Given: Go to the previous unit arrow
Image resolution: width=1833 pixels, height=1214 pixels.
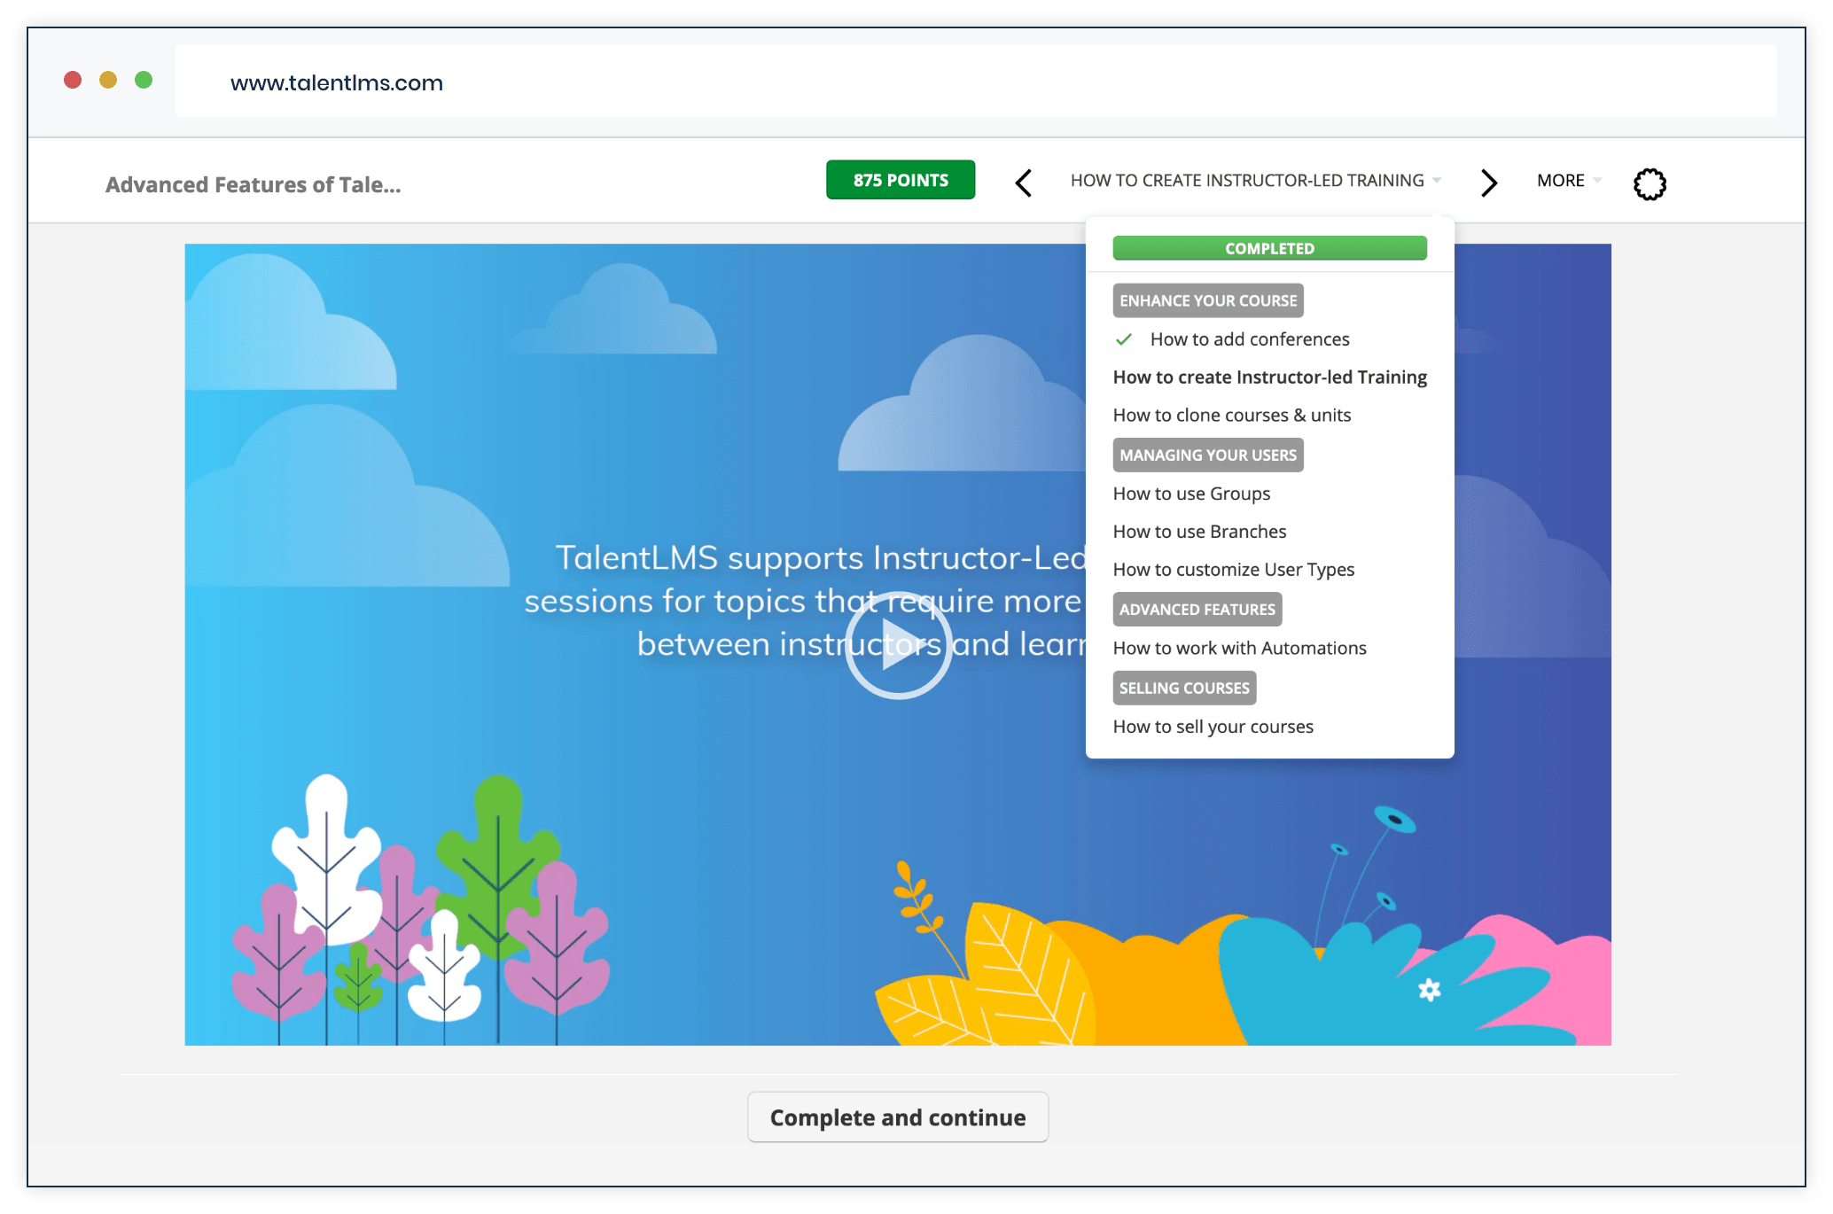Looking at the screenshot, I should (1024, 183).
